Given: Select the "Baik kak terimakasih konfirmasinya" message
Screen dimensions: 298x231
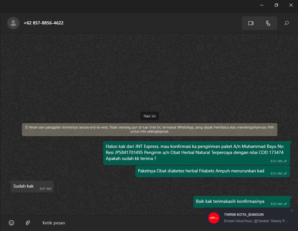Looking at the screenshot, I should tap(242, 202).
